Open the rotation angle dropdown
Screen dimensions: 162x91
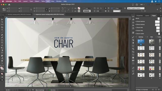tap(59, 8)
